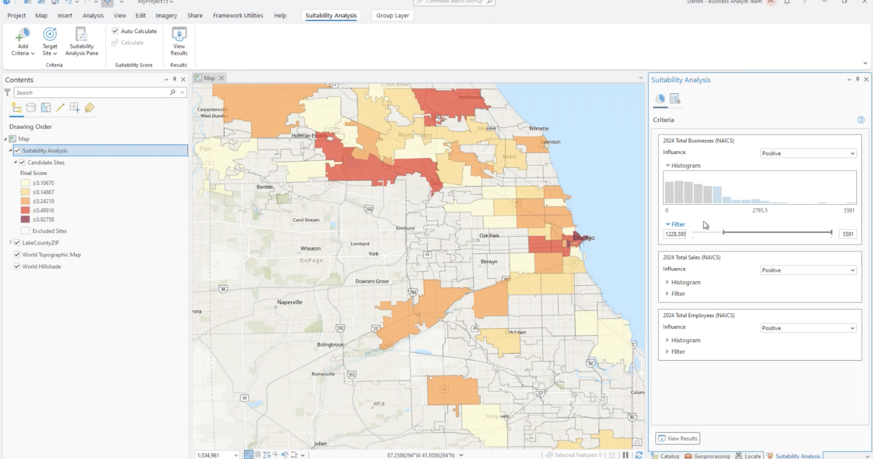873x459 pixels.
Task: Open the Imagery menu
Action: 166,15
